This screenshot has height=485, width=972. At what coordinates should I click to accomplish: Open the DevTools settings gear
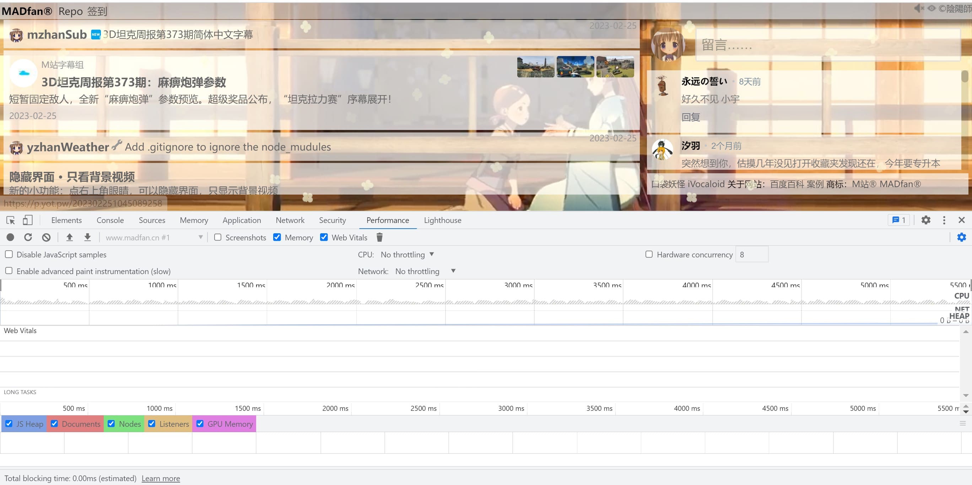[926, 220]
